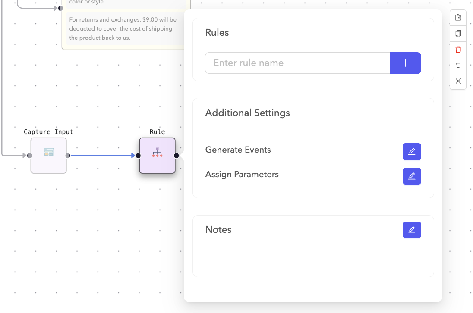Edit Generate Events settings

pyautogui.click(x=411, y=152)
